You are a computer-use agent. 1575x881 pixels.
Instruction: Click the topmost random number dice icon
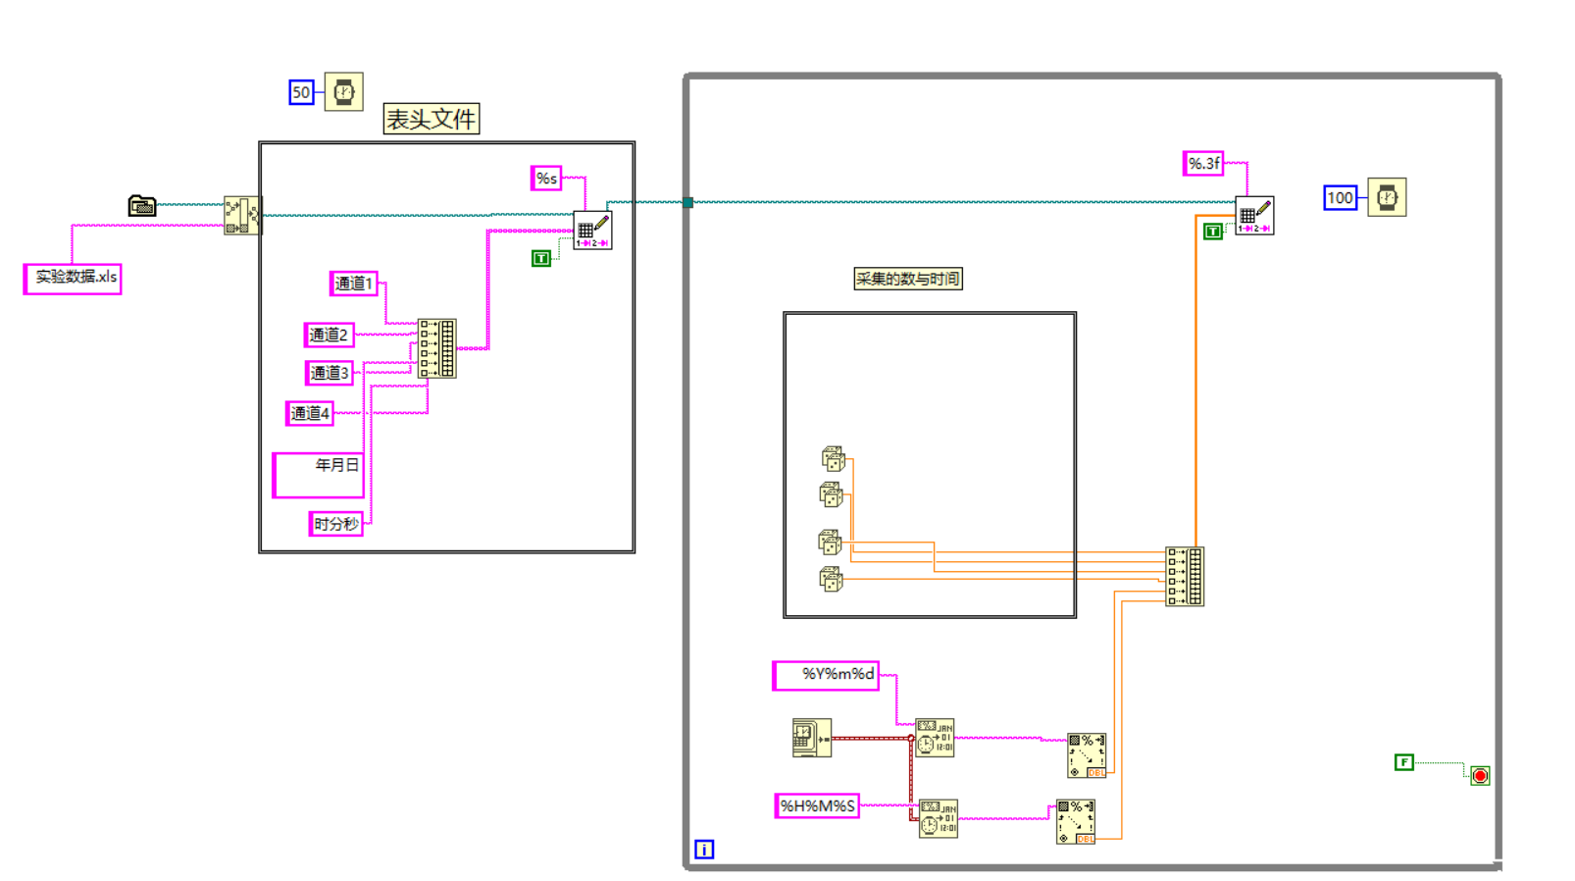click(833, 458)
